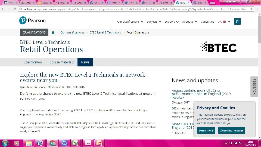This screenshot has width=261, height=147.
Task: Open Microsoft Excel from taskbar
Action: pyautogui.click(x=75, y=143)
